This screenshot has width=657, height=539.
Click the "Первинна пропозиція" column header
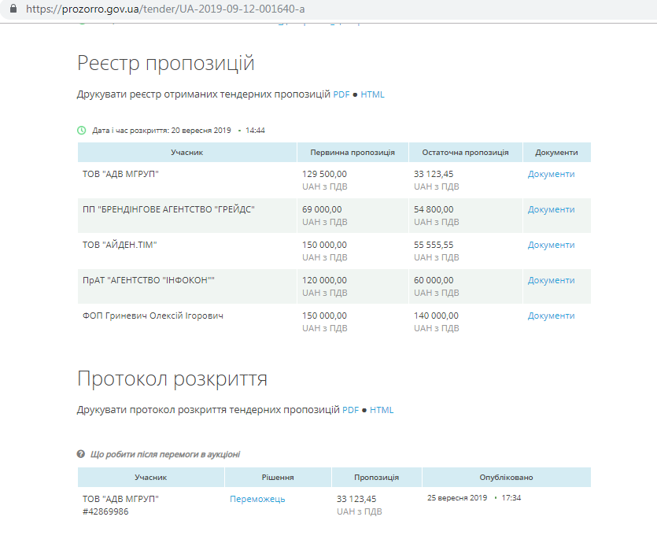352,153
